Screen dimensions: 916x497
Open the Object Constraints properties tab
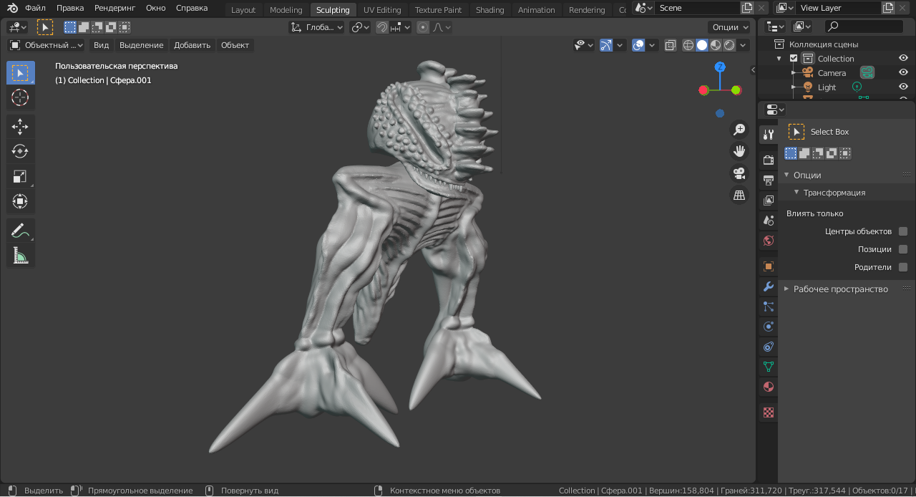click(769, 347)
